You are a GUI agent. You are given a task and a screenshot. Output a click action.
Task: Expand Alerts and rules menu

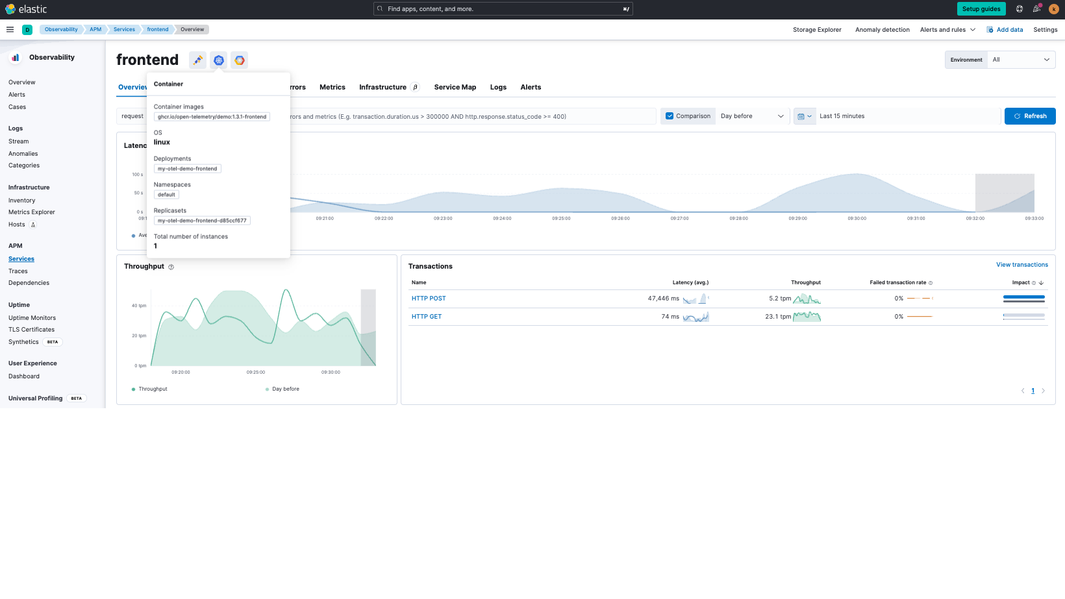click(947, 30)
